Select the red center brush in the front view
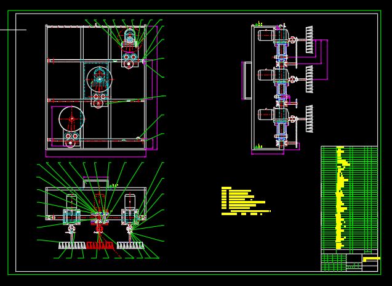 [100, 246]
